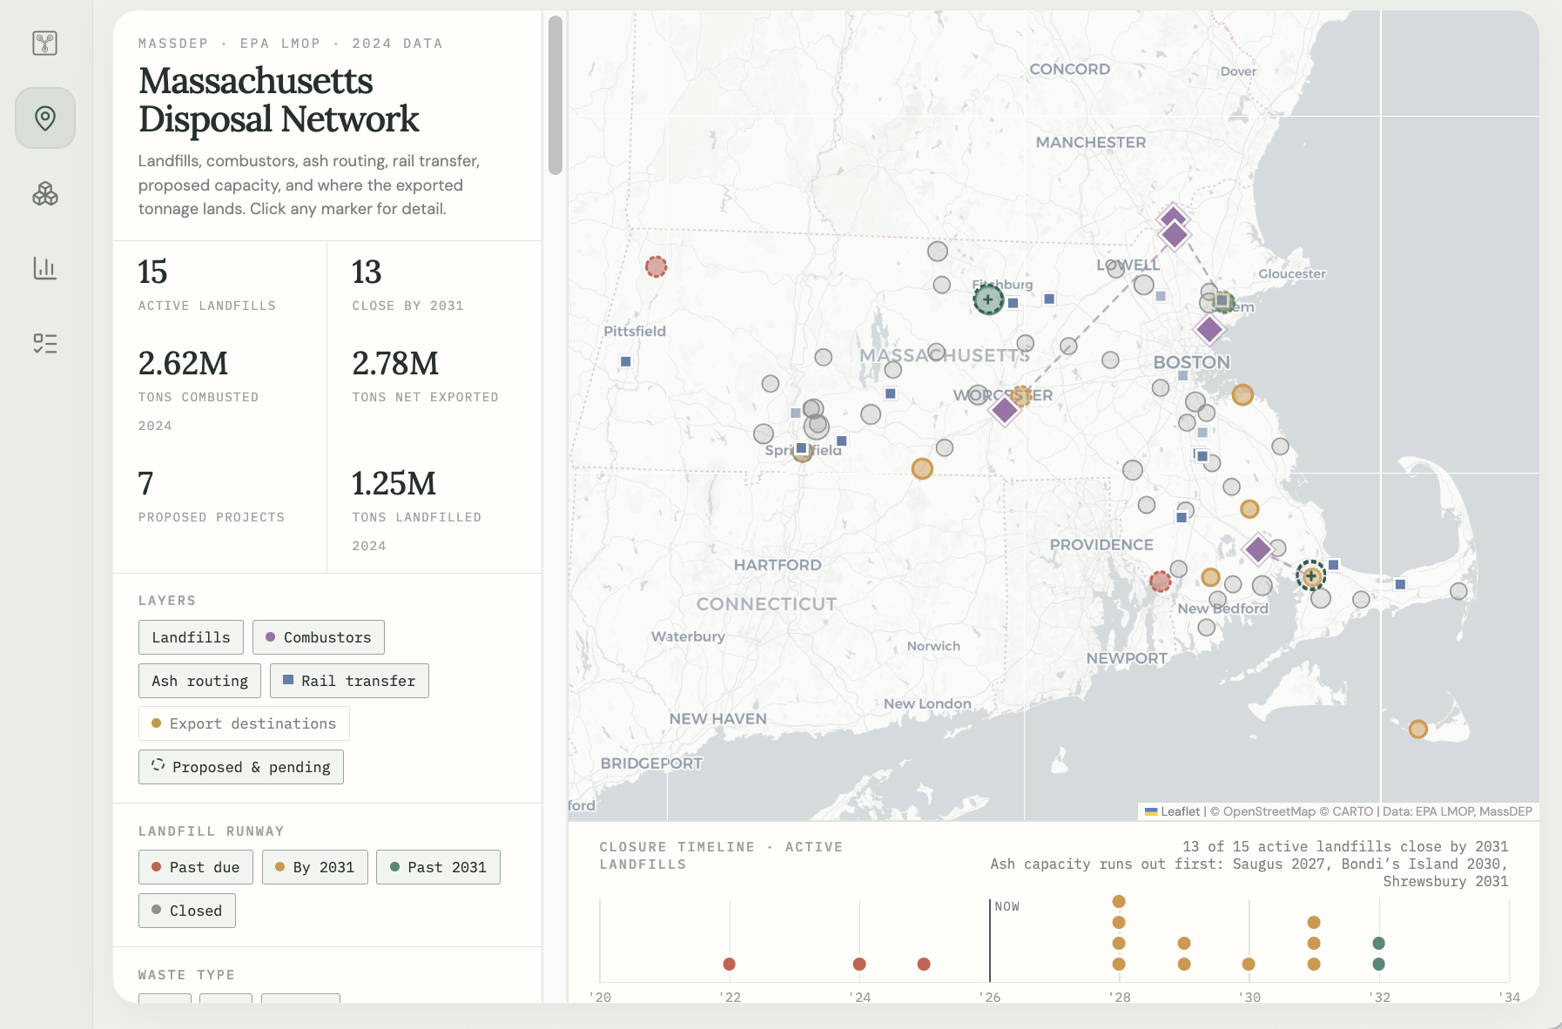Click the "2.78M" tons net exported stat
The image size is (1562, 1029).
point(395,363)
